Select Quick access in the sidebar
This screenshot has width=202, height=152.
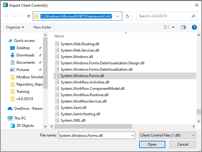pyautogui.click(x=22, y=41)
